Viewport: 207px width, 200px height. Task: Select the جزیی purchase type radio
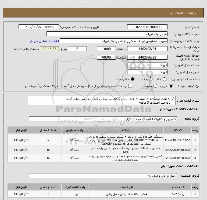(171, 86)
